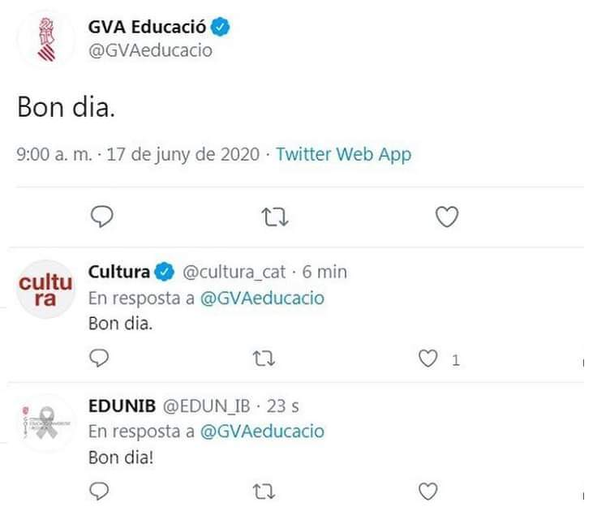Click the @GVAeducacio handle under author name
This screenshot has height=524, width=593.
pos(150,49)
